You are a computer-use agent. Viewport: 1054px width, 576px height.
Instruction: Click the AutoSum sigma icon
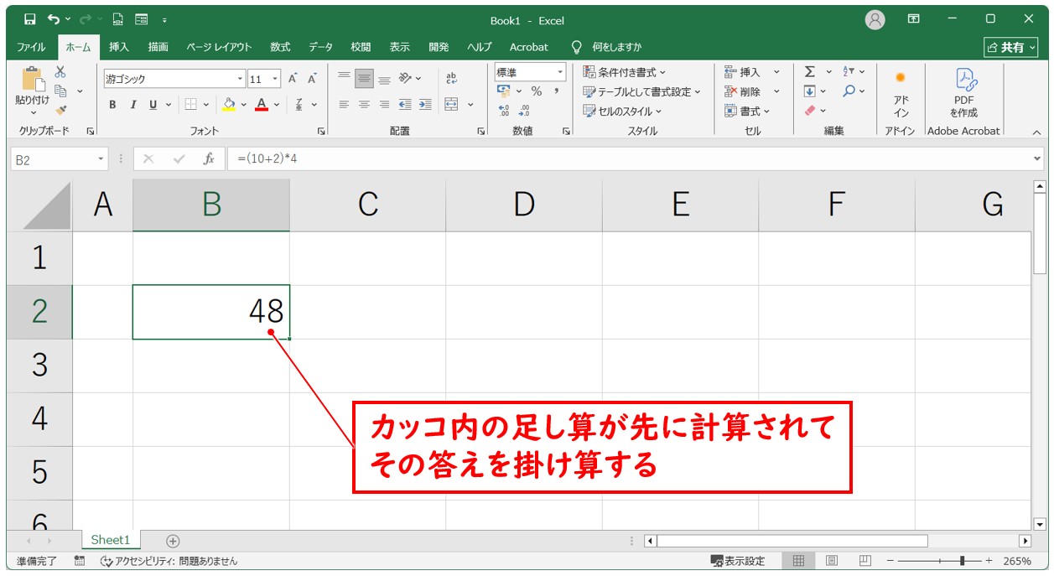point(809,72)
